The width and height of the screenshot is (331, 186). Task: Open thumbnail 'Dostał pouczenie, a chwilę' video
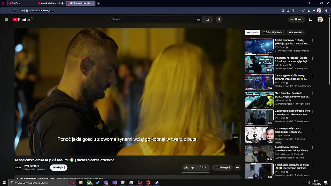tap(259, 47)
